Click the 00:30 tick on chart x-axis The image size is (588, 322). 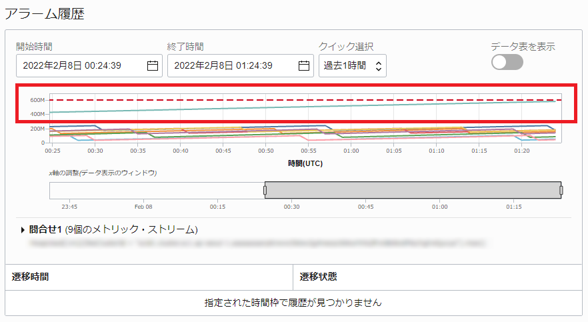[x=95, y=151]
